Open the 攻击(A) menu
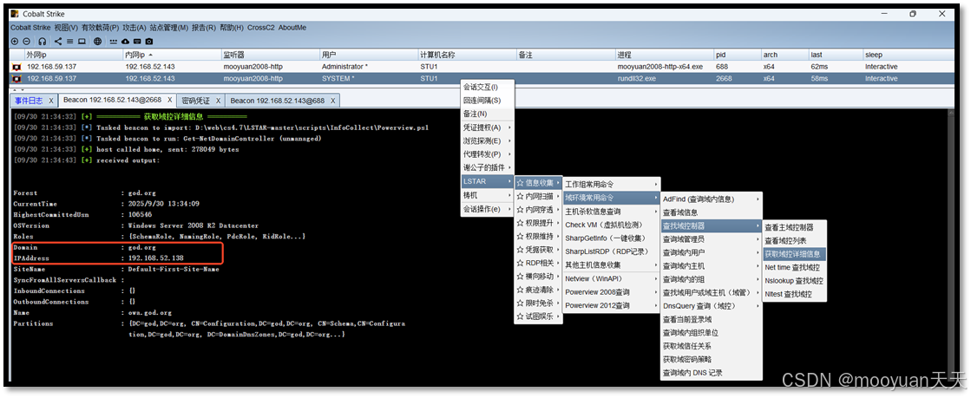The image size is (971, 398). point(134,28)
